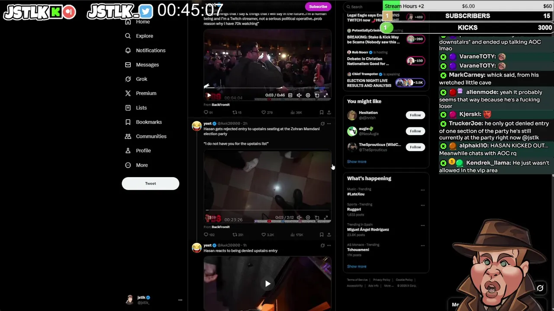Join Rob Noerr's Christian Nationalism debate space
554x311 pixels.
[415, 61]
